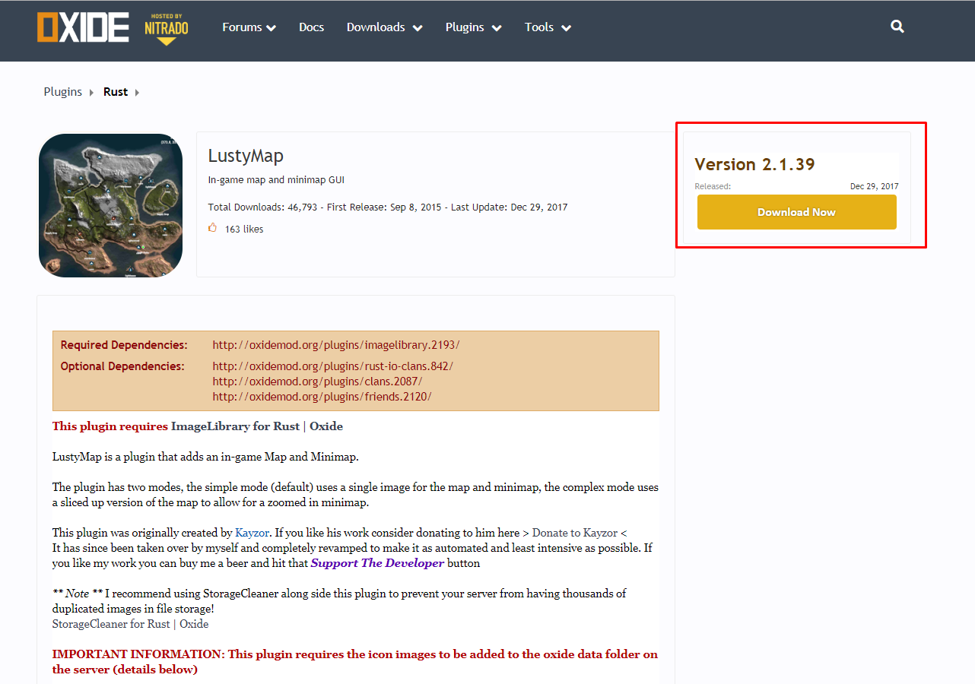Go to Rust breadcrumb
The width and height of the screenshot is (975, 684).
pyautogui.click(x=116, y=92)
